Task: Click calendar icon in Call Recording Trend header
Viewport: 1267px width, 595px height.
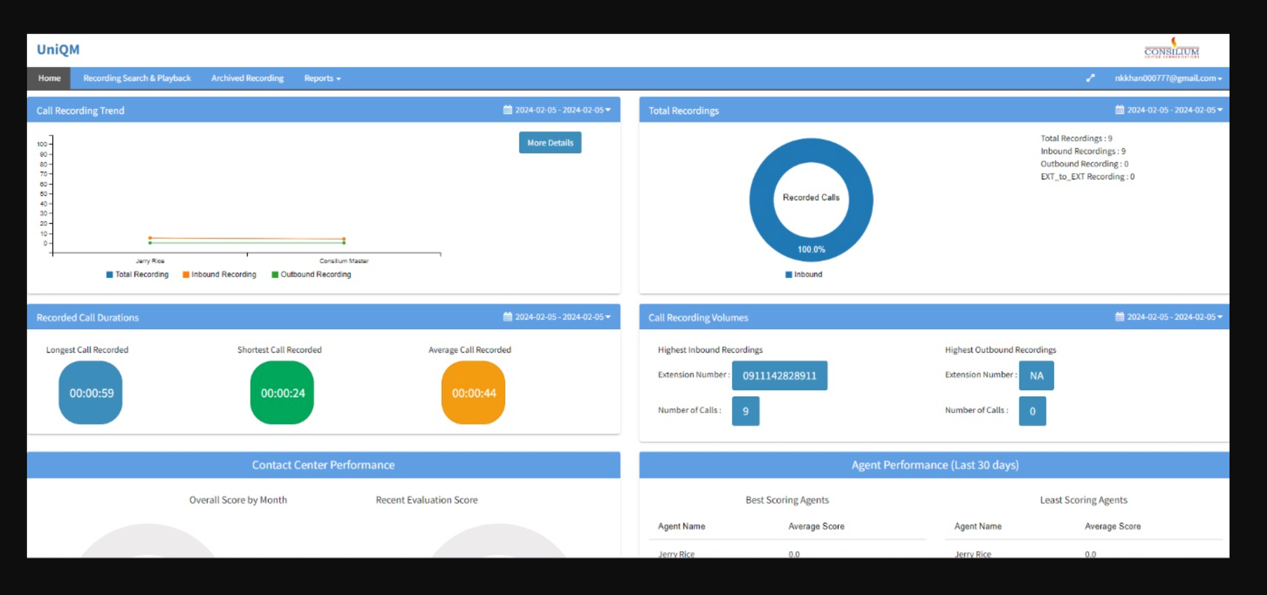Action: coord(508,110)
